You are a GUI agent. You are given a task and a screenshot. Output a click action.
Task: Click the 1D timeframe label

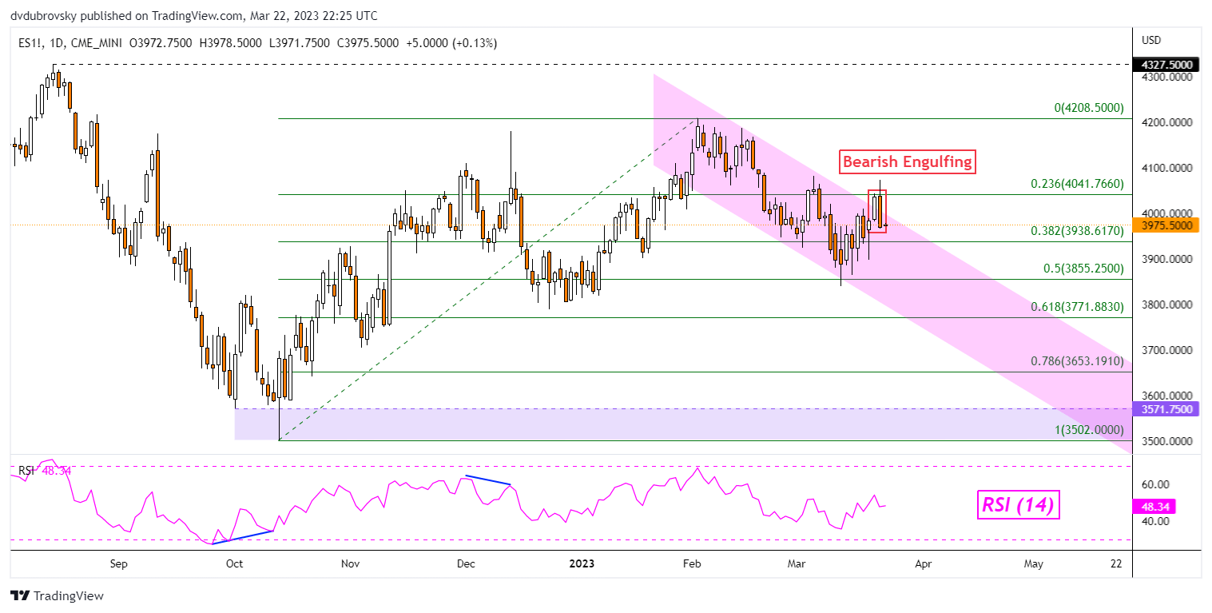pyautogui.click(x=55, y=43)
